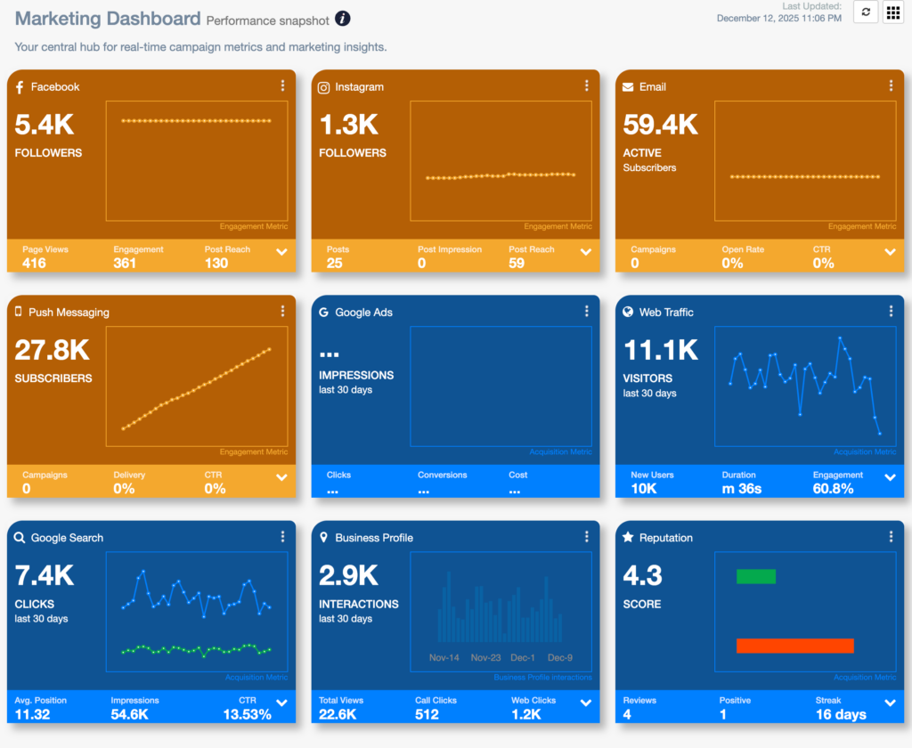The height and width of the screenshot is (748, 912).
Task: Click the info icon beside Performance snapshot
Action: coord(343,19)
